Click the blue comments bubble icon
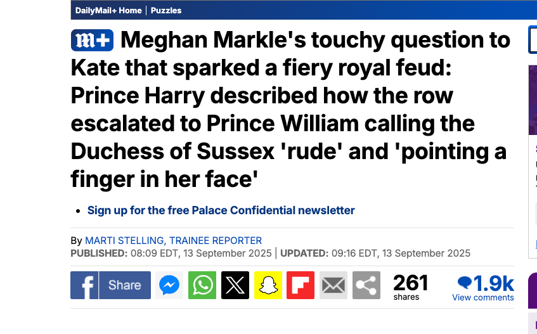 pos(465,283)
